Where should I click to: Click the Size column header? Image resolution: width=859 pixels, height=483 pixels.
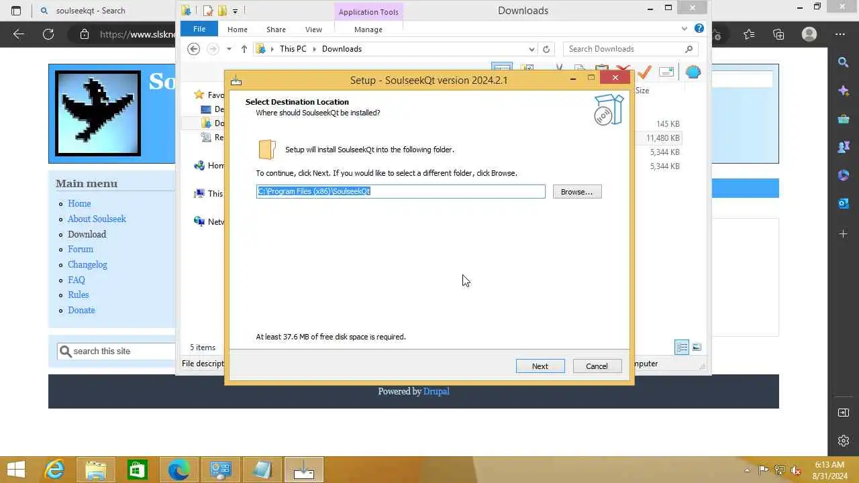pos(642,91)
